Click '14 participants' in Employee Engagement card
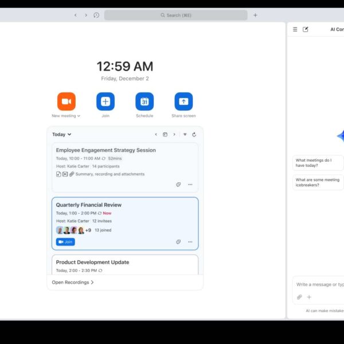Image resolution: width=344 pixels, height=344 pixels. click(x=105, y=166)
